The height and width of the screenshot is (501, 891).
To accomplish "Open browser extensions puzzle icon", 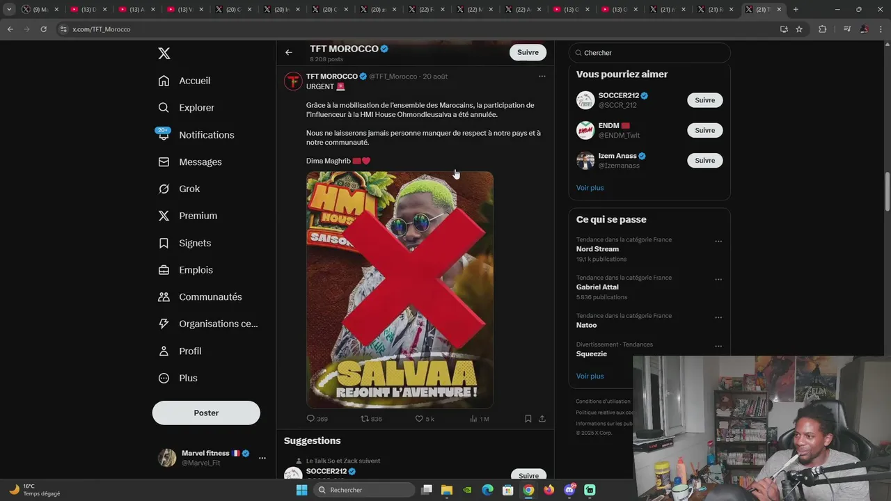I will pos(823,29).
